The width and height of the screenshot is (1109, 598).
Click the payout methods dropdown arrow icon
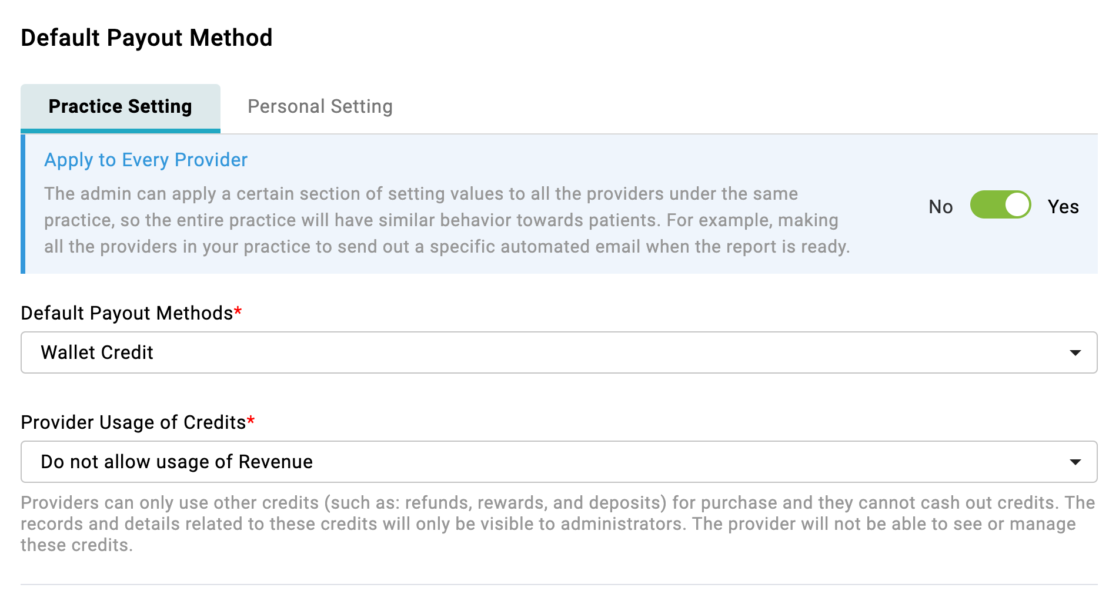[1075, 352]
